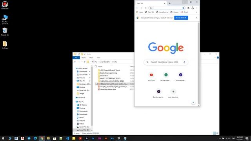Close the New Tab tab
This screenshot has width=251, height=141.
click(165, 4)
